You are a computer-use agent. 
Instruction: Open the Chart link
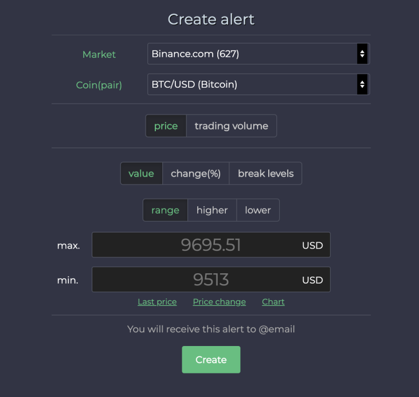pyautogui.click(x=273, y=302)
